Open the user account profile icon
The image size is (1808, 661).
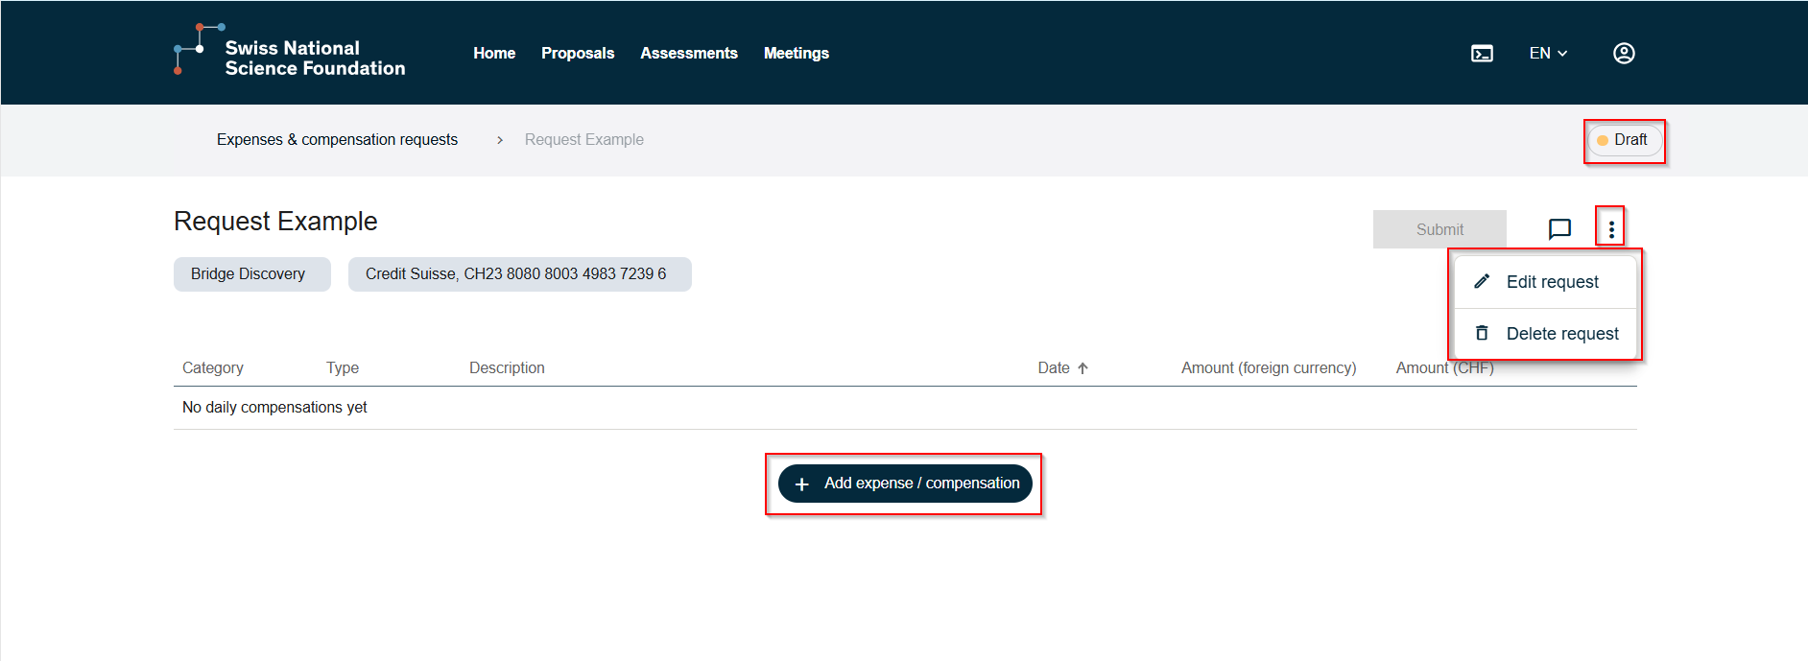click(1623, 54)
